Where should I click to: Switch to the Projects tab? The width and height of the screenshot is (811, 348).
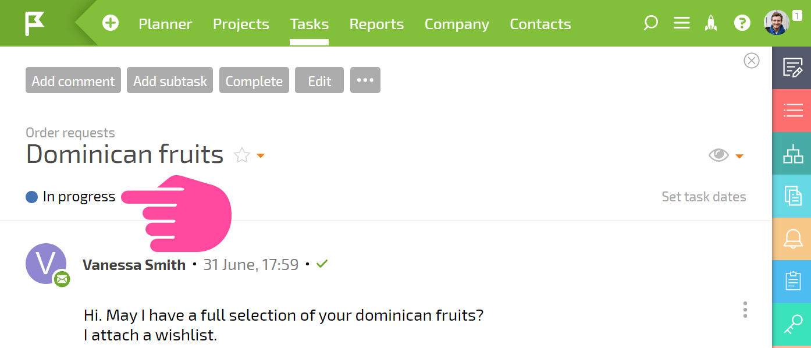tap(241, 24)
